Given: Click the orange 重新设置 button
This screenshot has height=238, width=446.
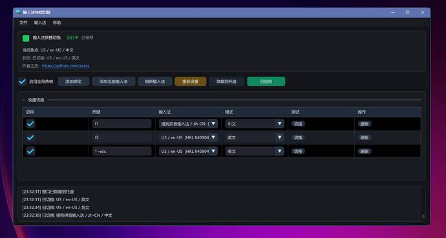Looking at the screenshot, I should click(x=191, y=81).
